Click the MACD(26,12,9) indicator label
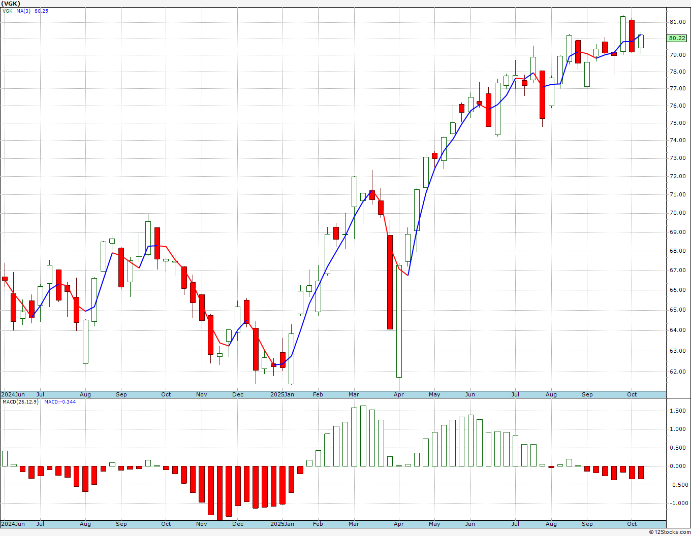 click(20, 402)
